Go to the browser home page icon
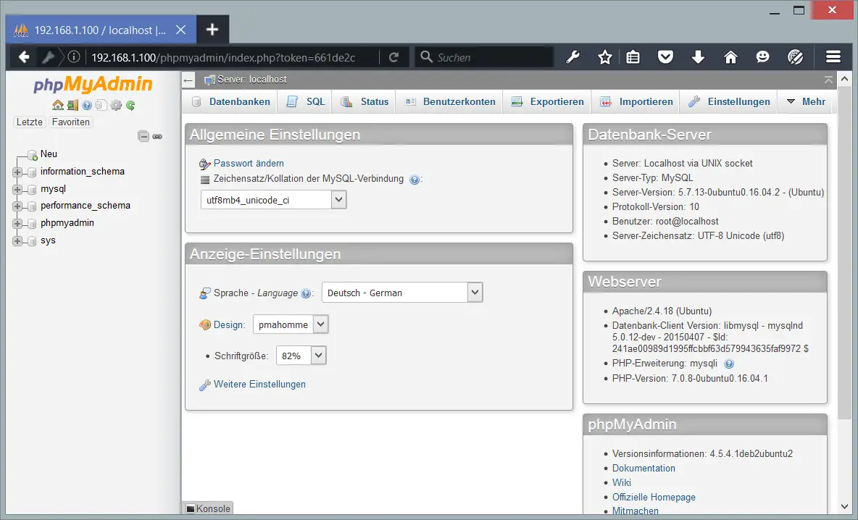This screenshot has height=520, width=858. [x=730, y=57]
